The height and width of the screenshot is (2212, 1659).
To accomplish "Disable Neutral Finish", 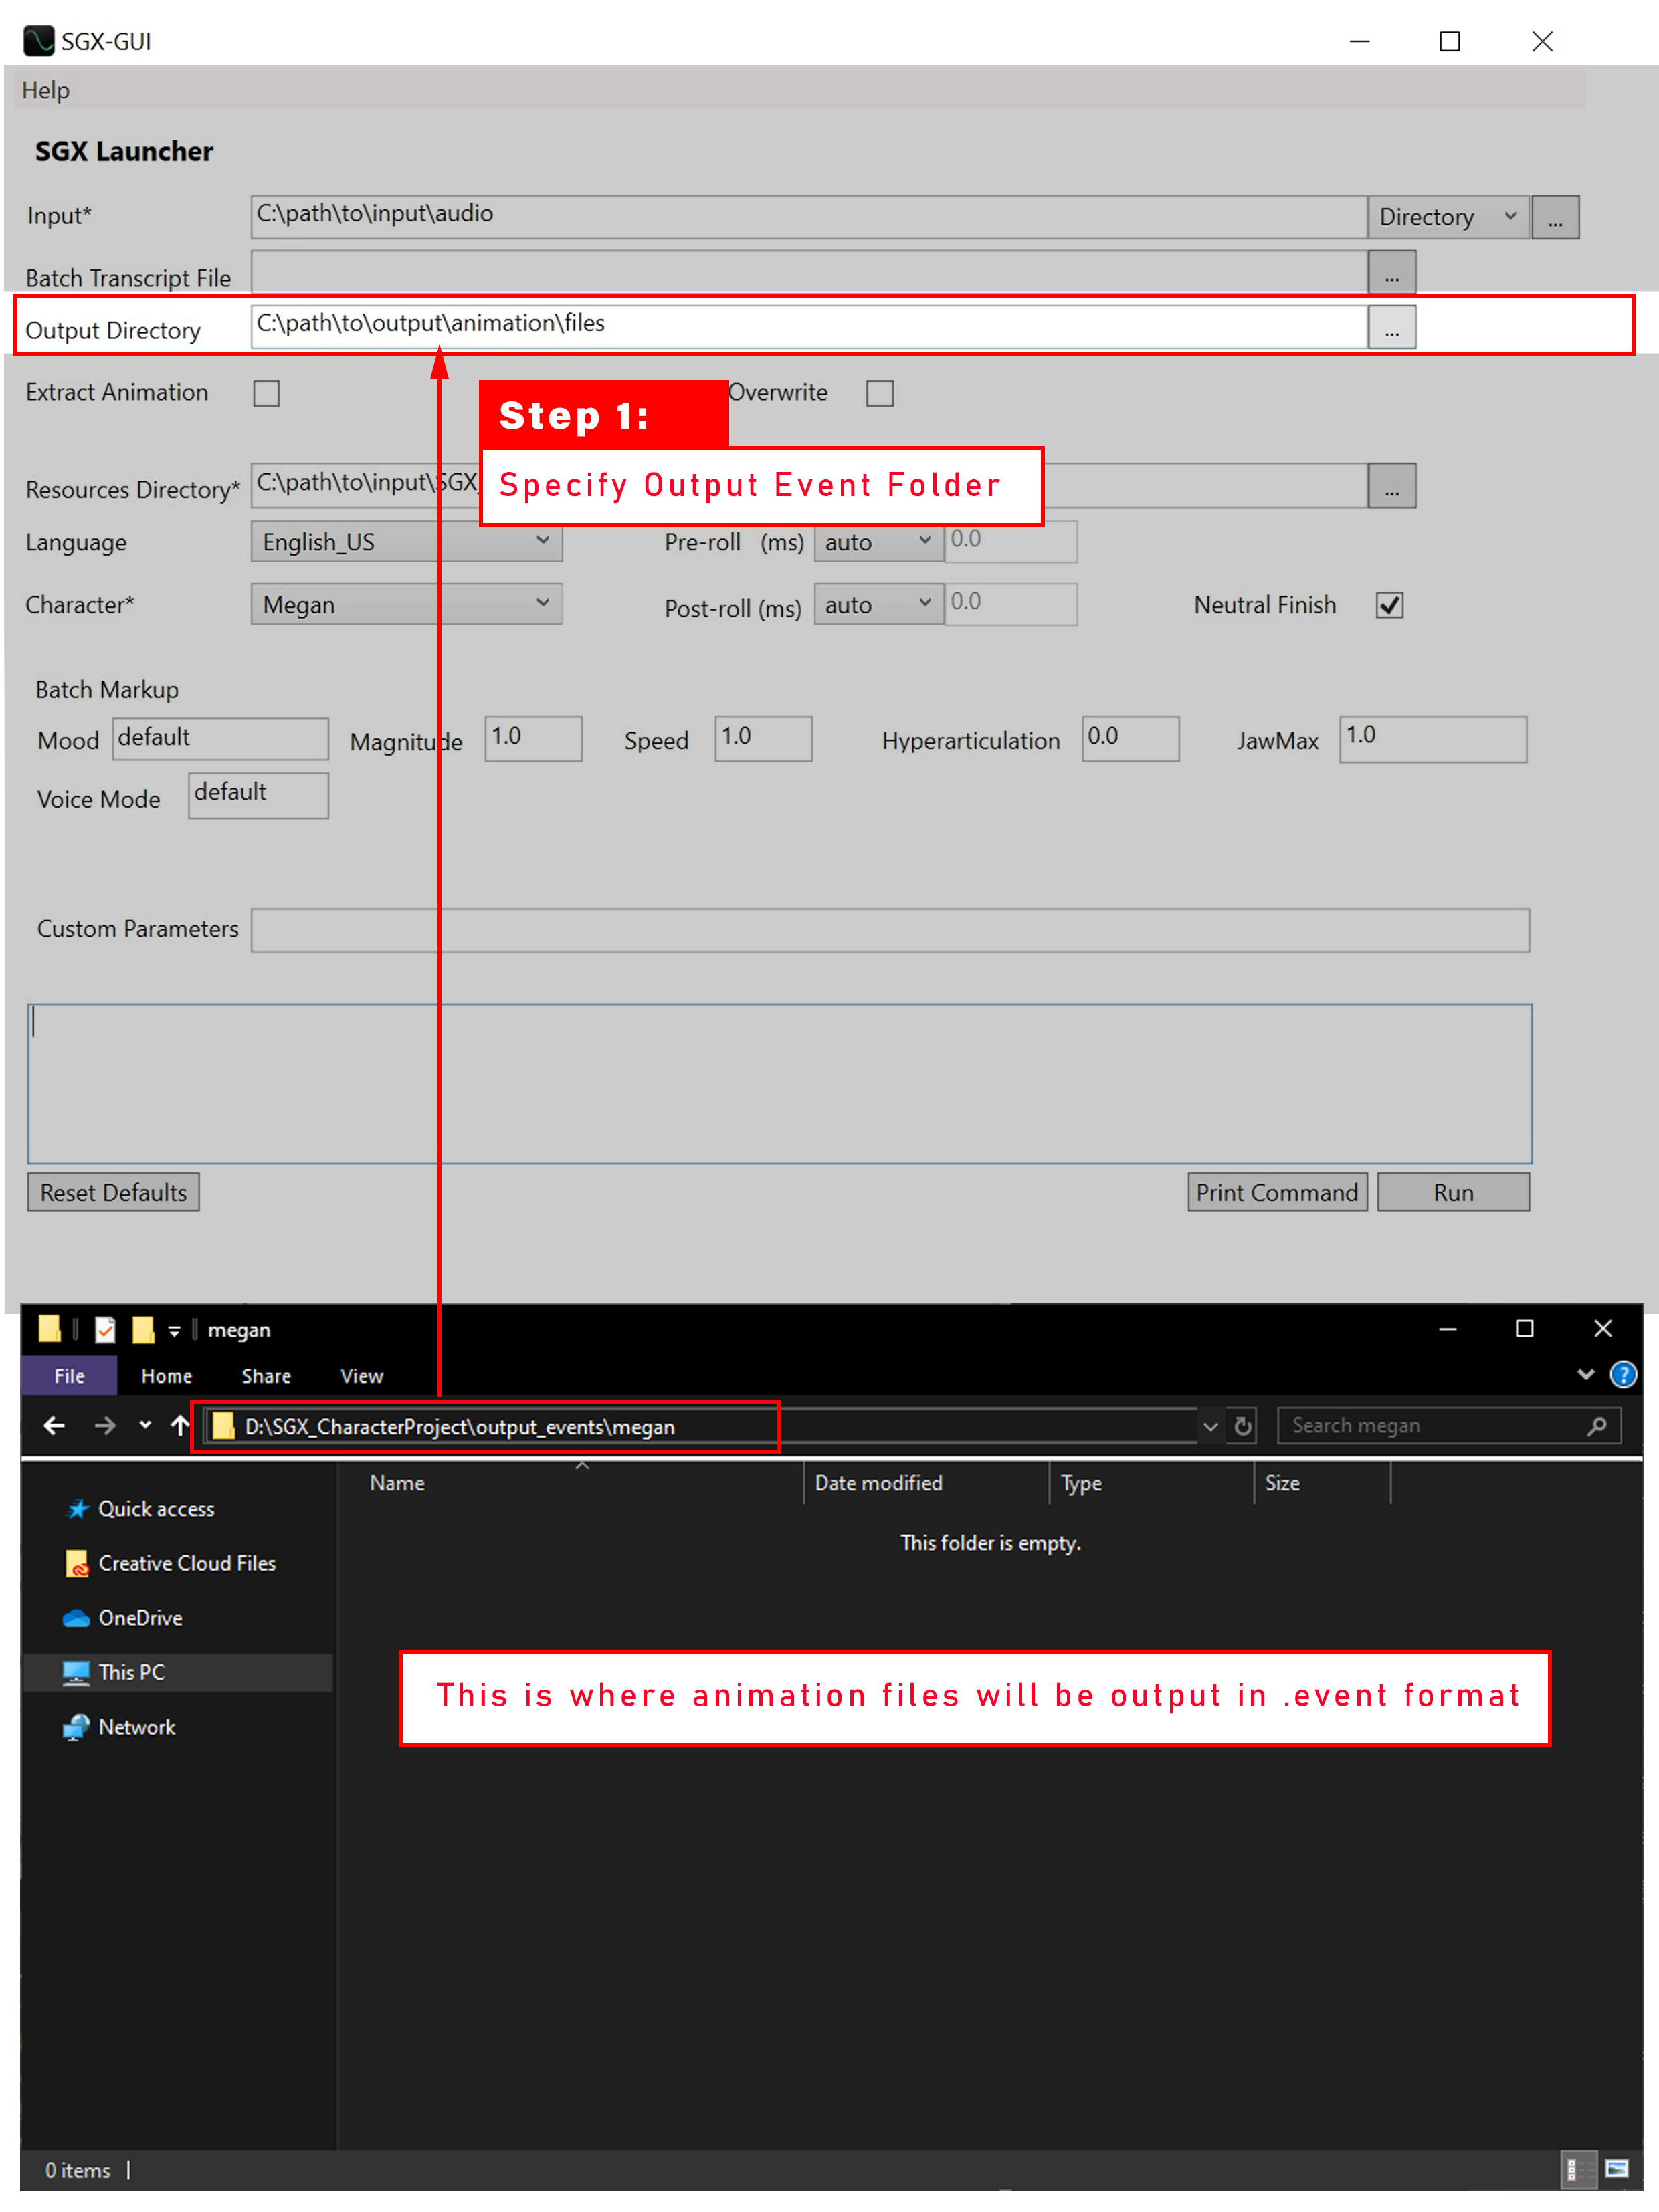I will click(1389, 605).
